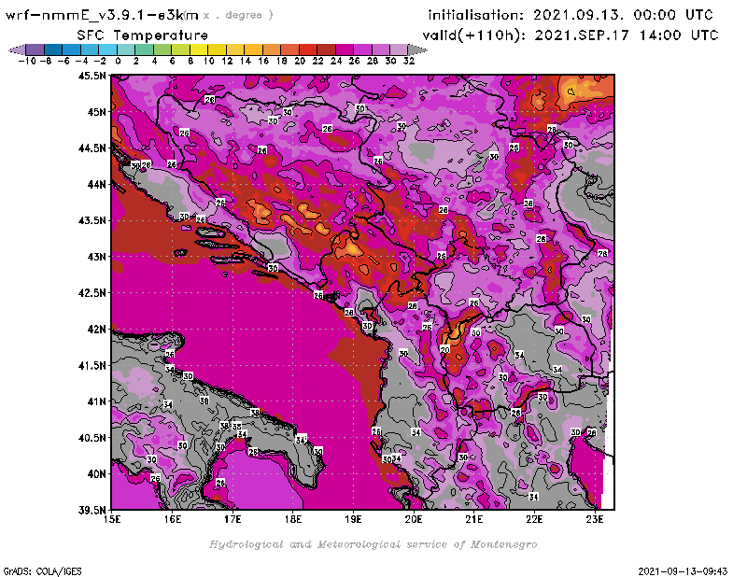747x577 pixels.
Task: Click the magenta swatch between 24 and 26
Action: [x=345, y=49]
